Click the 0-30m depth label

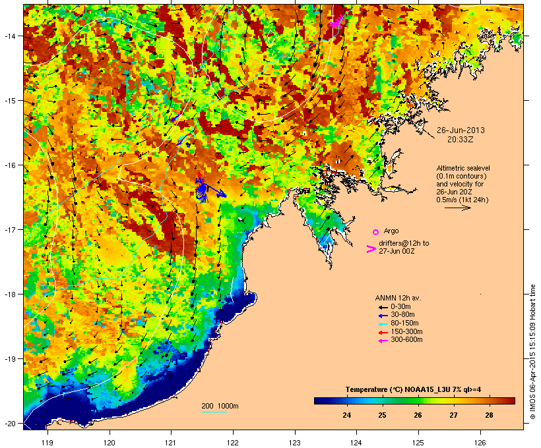pos(400,307)
